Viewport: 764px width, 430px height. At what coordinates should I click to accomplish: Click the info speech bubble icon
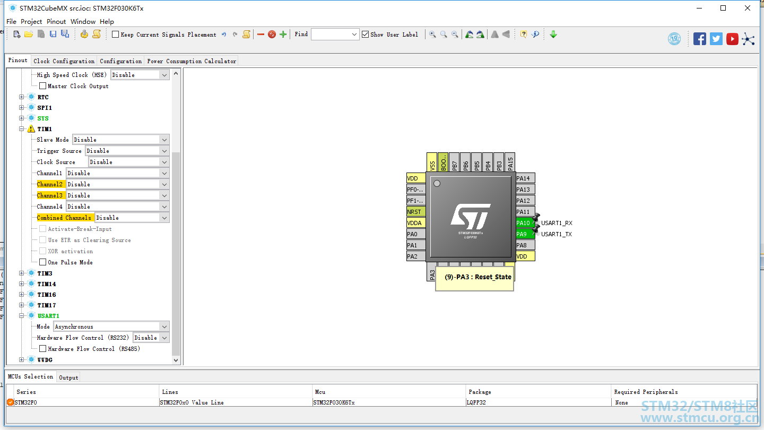pyautogui.click(x=535, y=35)
